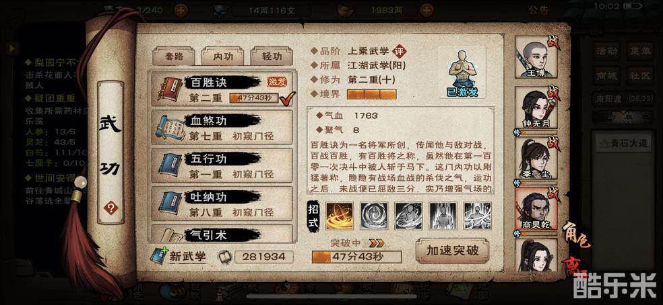Viewport: 663px width, 305px height.
Task: Click the 激发 activate tag on 百胜诀
Action: pyautogui.click(x=276, y=82)
